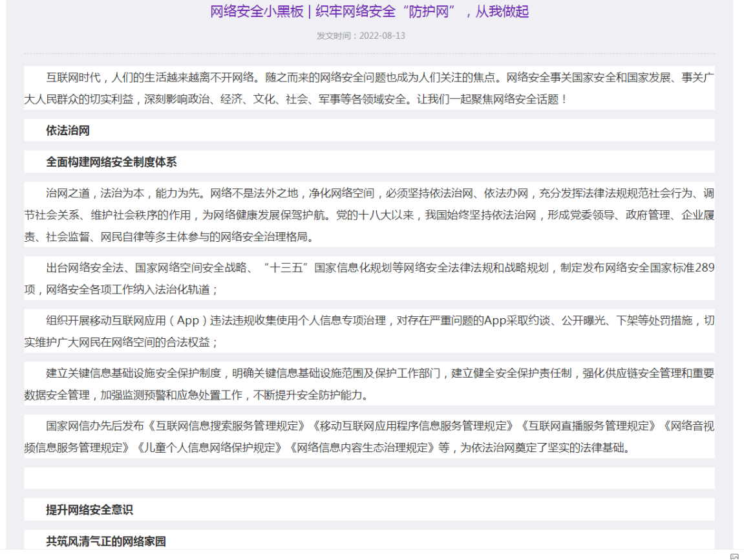This screenshot has height=560, width=744.
Task: Click the heading 全面构建网络安全制度体系
Action: pyautogui.click(x=111, y=162)
